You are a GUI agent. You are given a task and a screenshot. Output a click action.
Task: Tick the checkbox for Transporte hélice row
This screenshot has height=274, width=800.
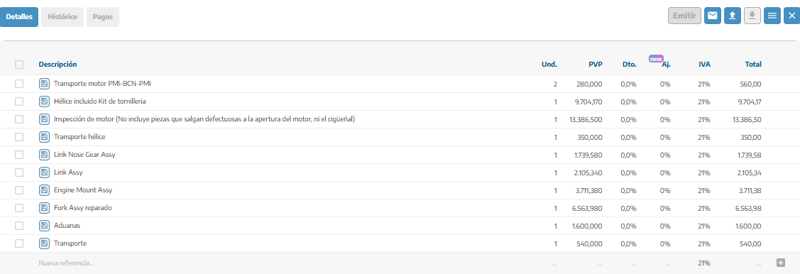click(x=19, y=137)
